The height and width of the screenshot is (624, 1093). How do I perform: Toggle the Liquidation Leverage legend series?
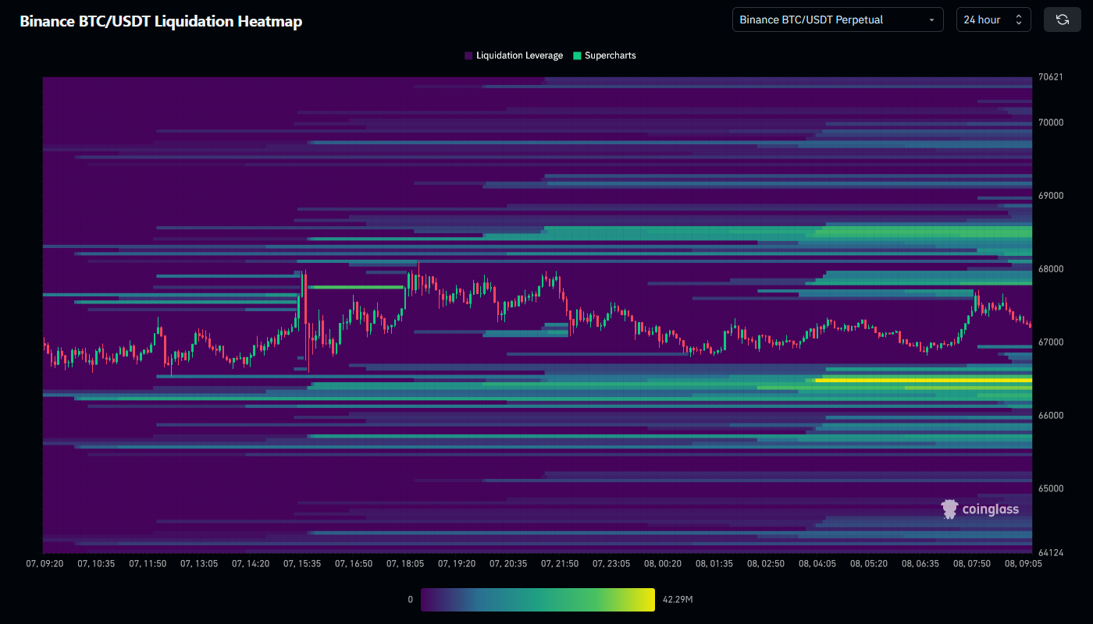pyautogui.click(x=514, y=56)
